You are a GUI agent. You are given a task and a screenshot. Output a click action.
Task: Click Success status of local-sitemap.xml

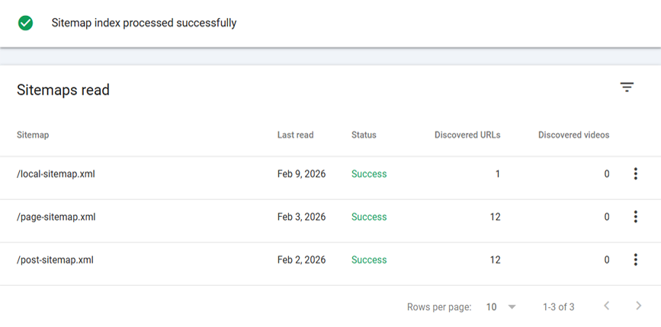369,174
